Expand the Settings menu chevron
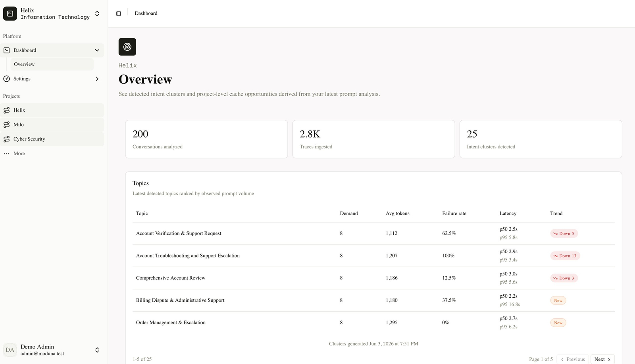 pos(97,79)
